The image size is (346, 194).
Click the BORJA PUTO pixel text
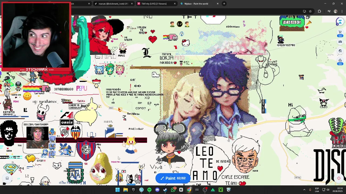172,58
